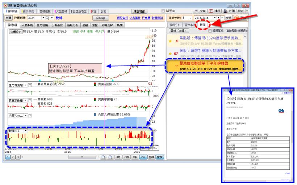Expand the 設定 settings dropdown arrow
The height and width of the screenshot is (185, 297).
[247, 11]
